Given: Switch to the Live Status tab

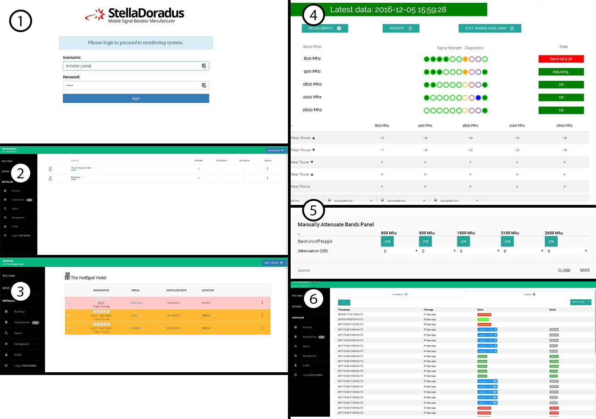Looking at the screenshot, I should (399, 294).
